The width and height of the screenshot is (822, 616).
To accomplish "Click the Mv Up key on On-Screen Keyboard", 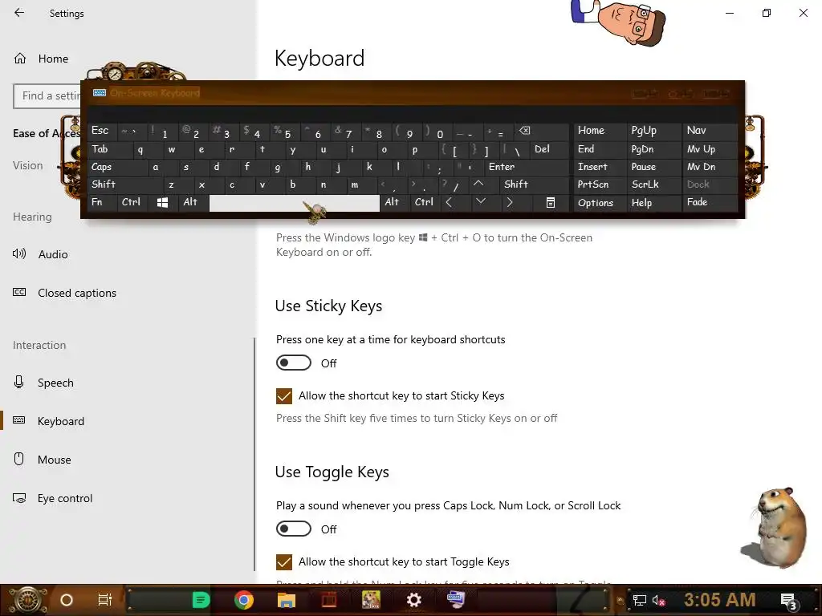I will [710, 149].
